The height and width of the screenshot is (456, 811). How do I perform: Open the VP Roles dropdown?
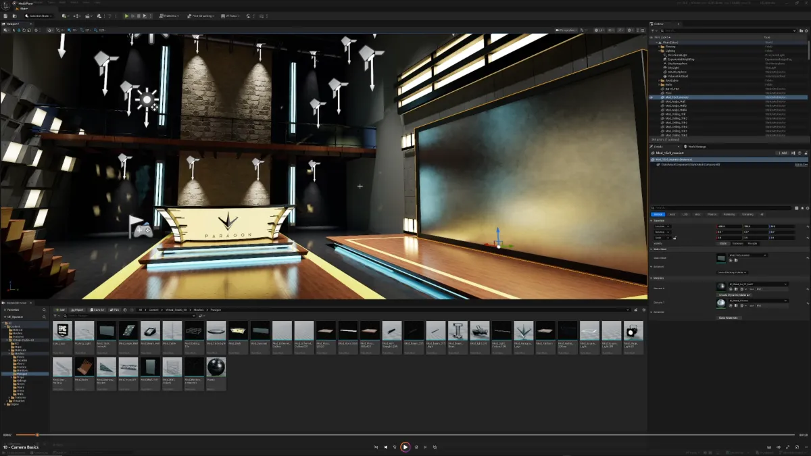pyautogui.click(x=230, y=16)
